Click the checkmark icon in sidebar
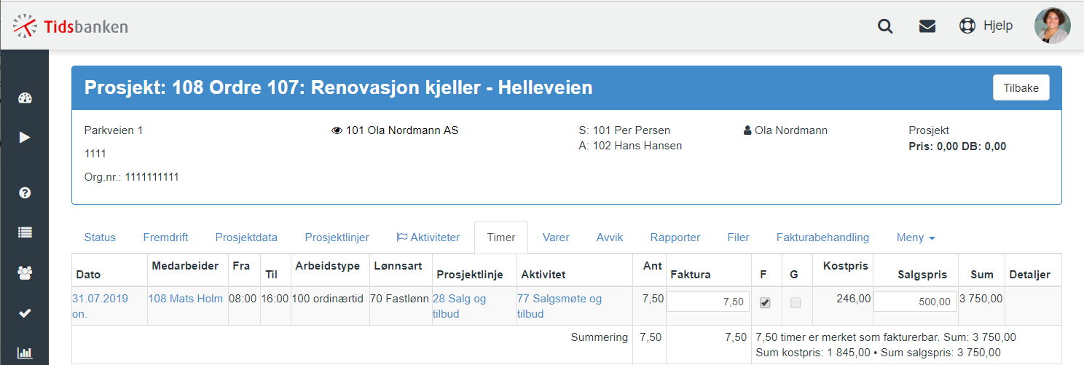Image resolution: width=1084 pixels, height=365 pixels. 25,313
